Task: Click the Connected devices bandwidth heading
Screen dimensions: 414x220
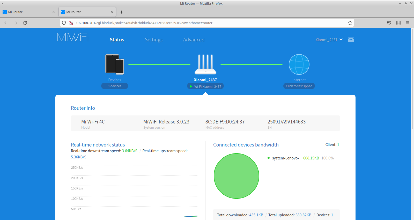Action: click(x=246, y=145)
